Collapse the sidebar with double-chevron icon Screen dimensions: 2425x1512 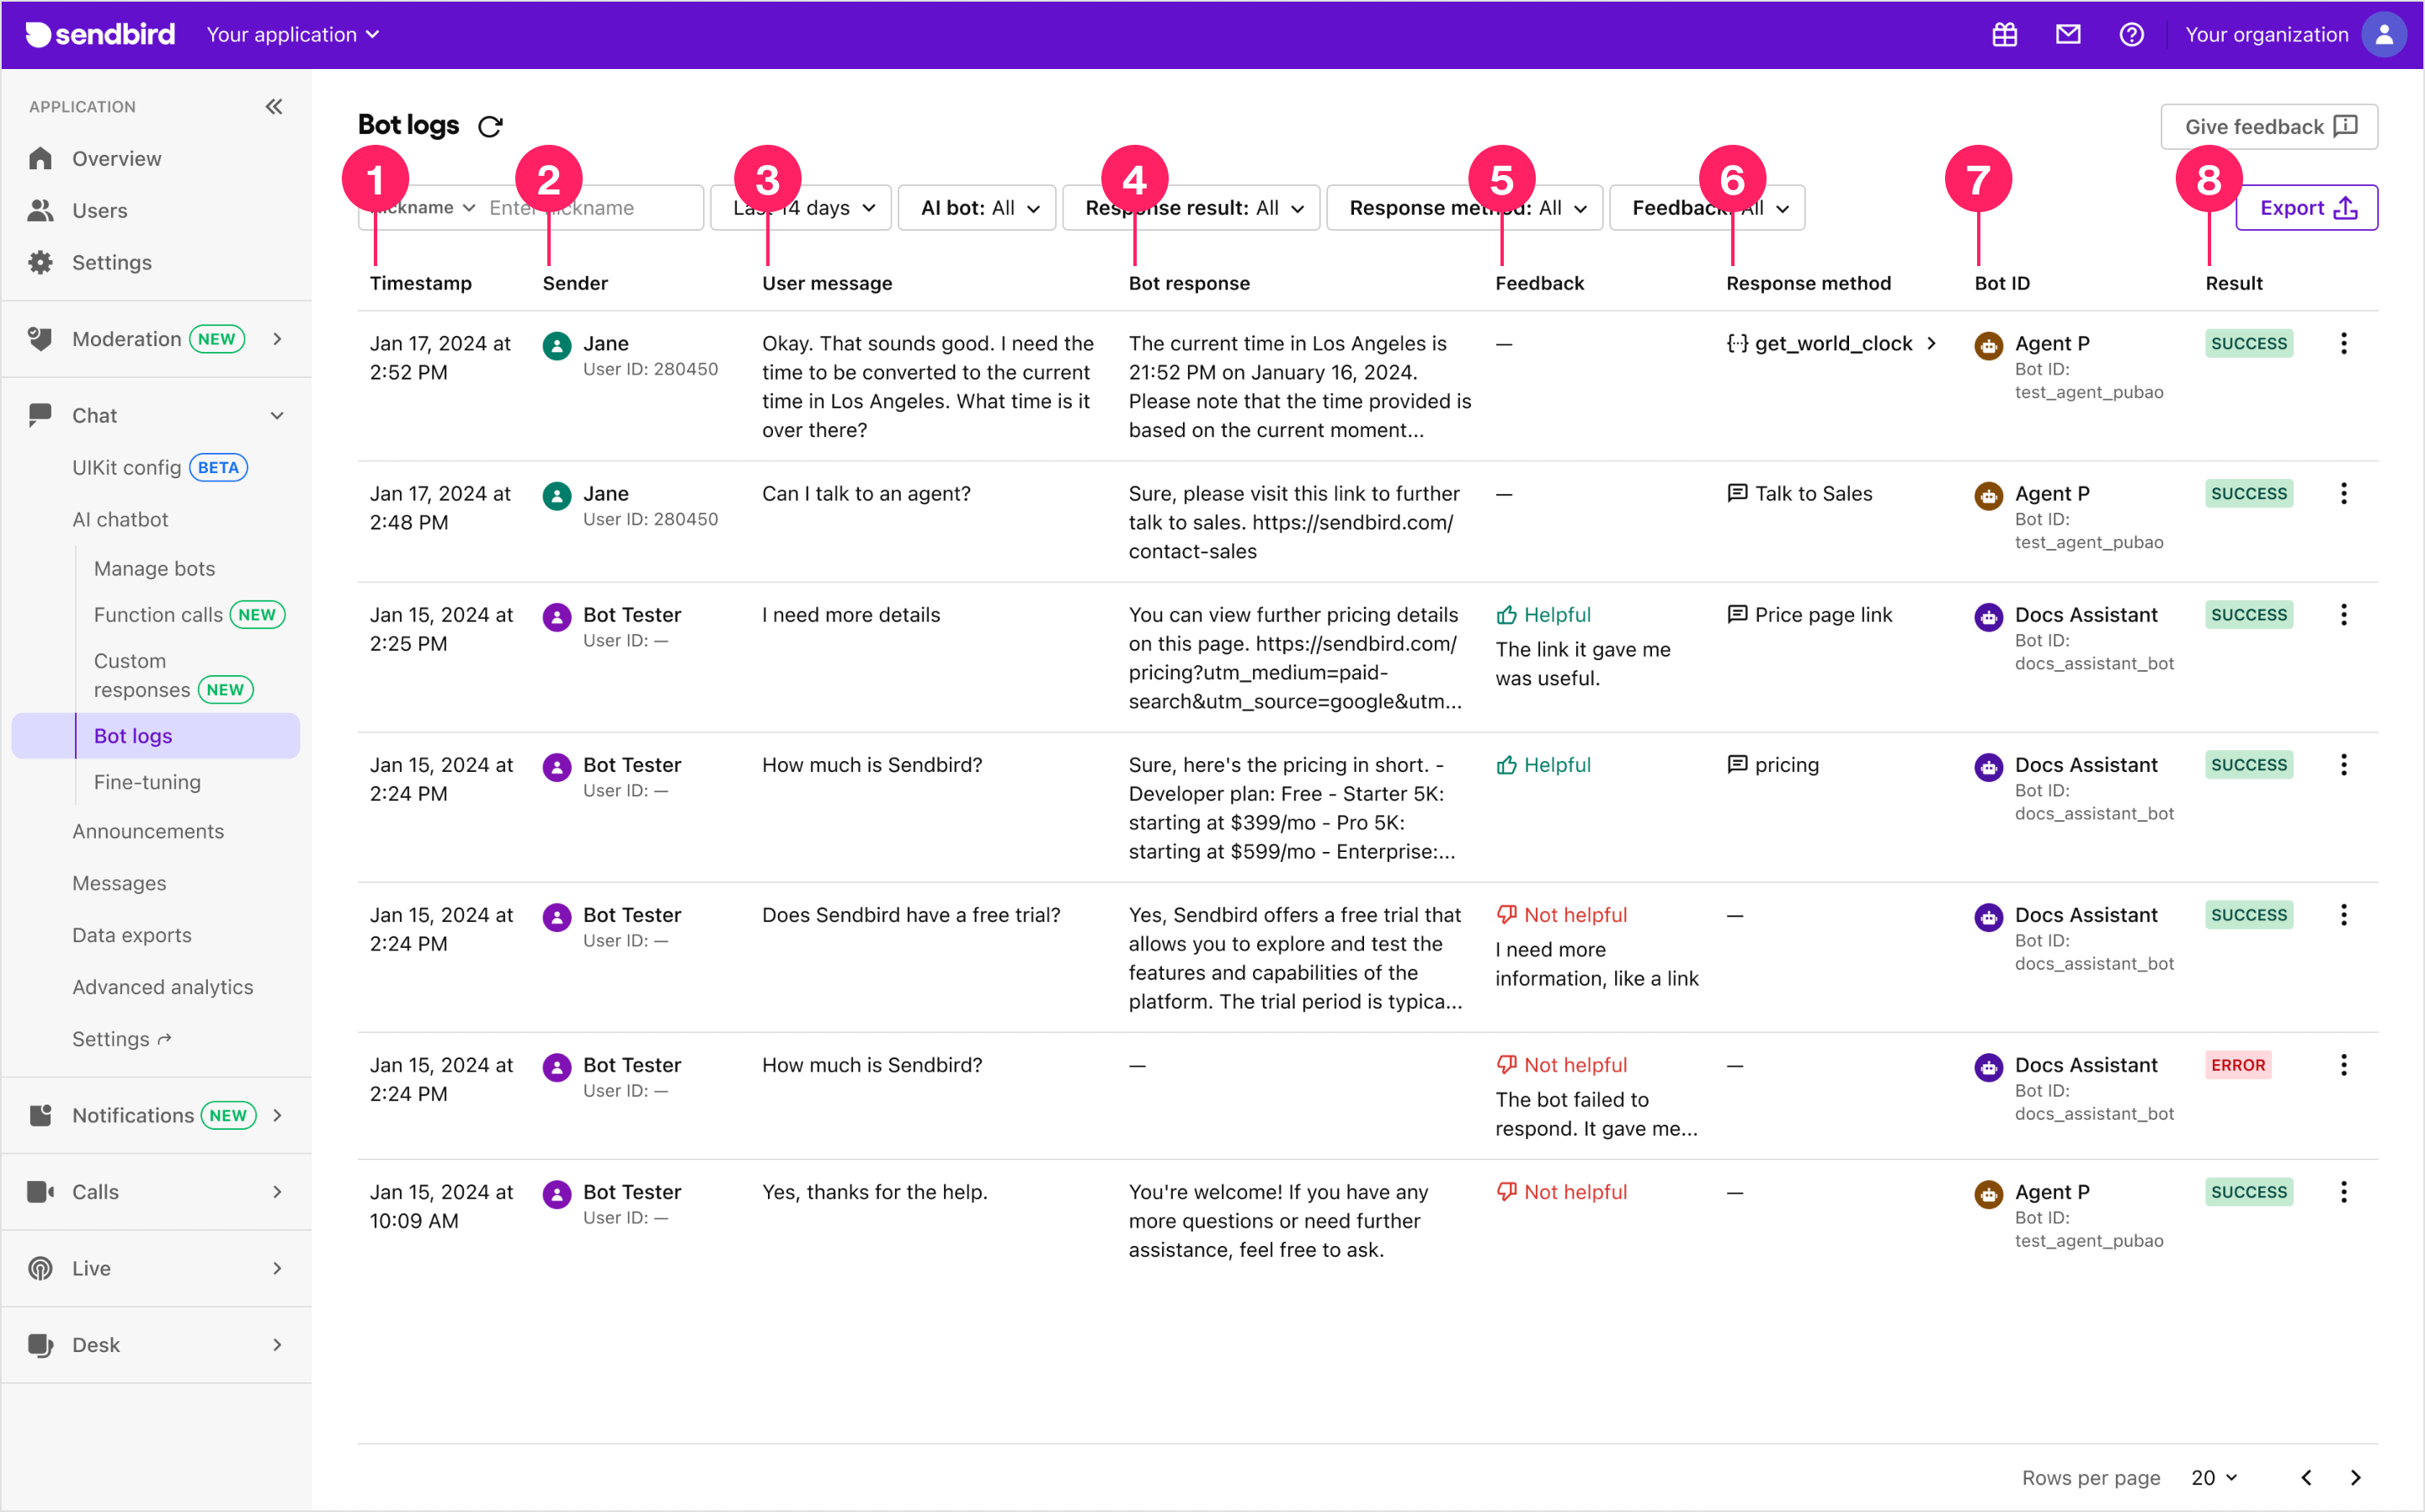(273, 106)
